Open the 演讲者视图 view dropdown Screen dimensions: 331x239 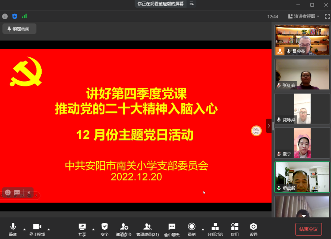coord(303,17)
